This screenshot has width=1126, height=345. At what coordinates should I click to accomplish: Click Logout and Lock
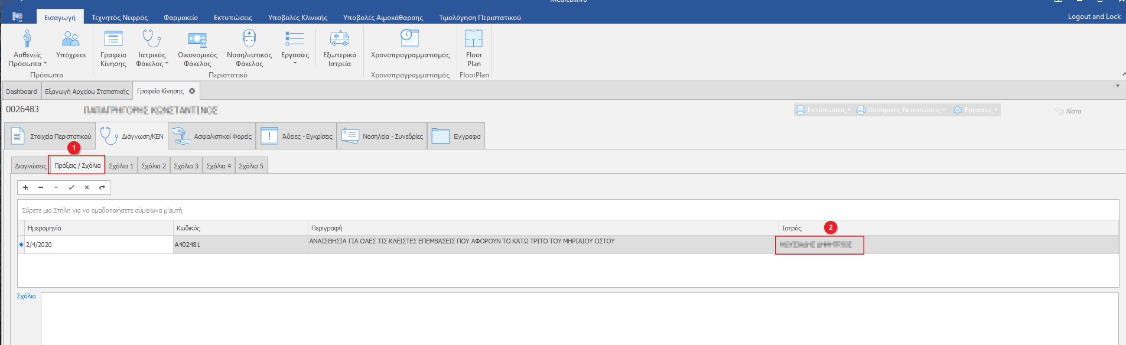point(1094,17)
